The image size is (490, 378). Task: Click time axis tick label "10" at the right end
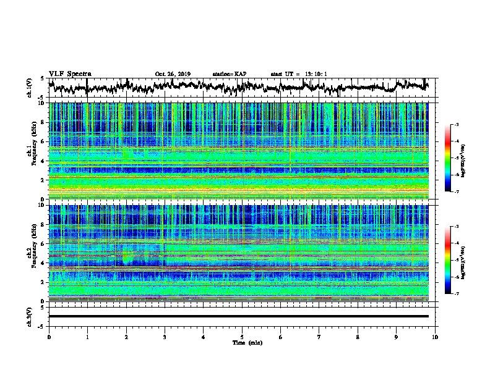[435, 337]
